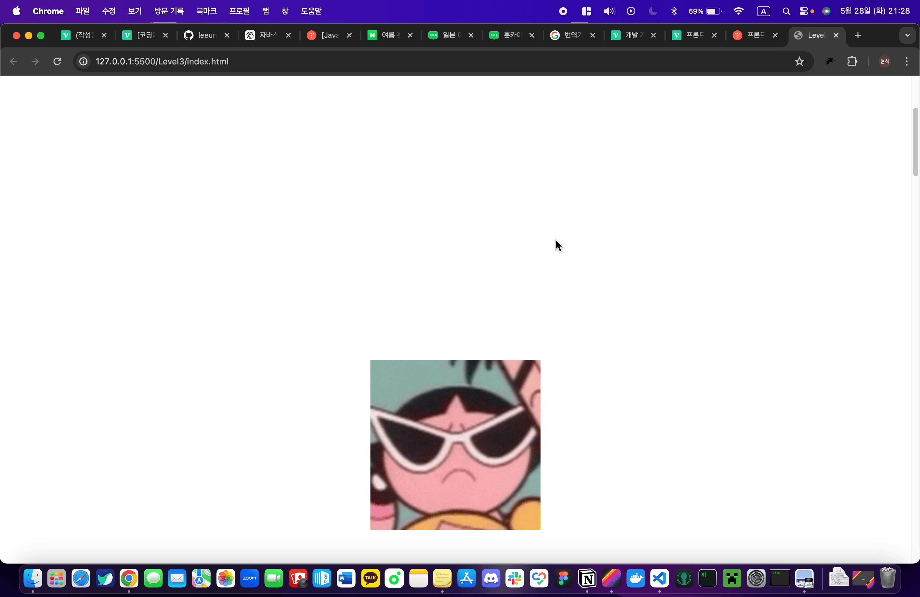920x597 pixels.
Task: Toggle Bluetooth from the menu bar
Action: tap(674, 11)
